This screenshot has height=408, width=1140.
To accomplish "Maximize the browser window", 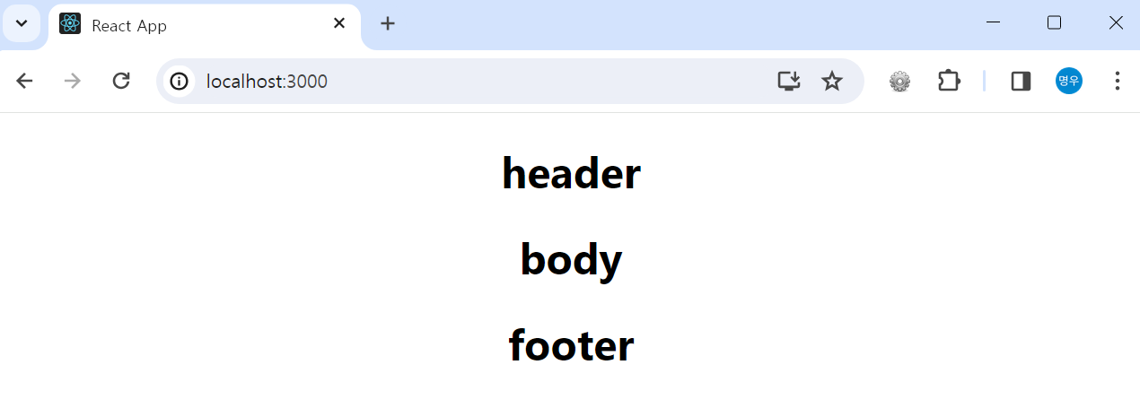I will click(1054, 23).
